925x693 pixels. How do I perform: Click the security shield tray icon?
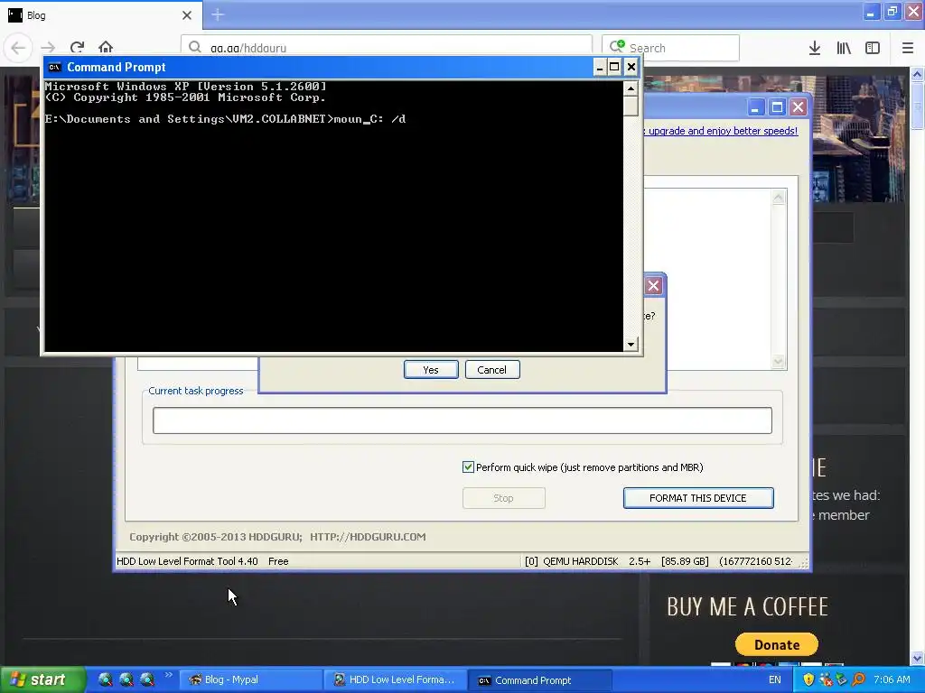(x=808, y=679)
